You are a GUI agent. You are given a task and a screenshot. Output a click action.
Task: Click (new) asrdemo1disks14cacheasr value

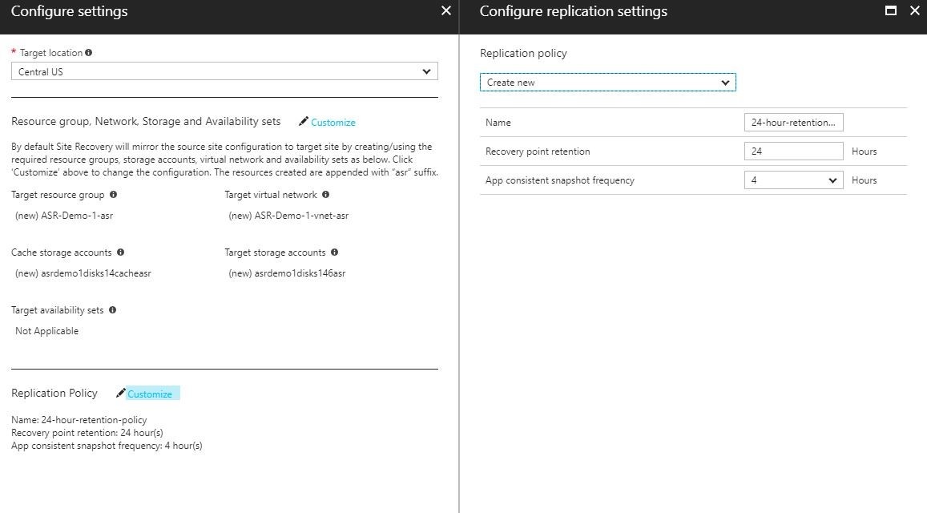tap(83, 273)
